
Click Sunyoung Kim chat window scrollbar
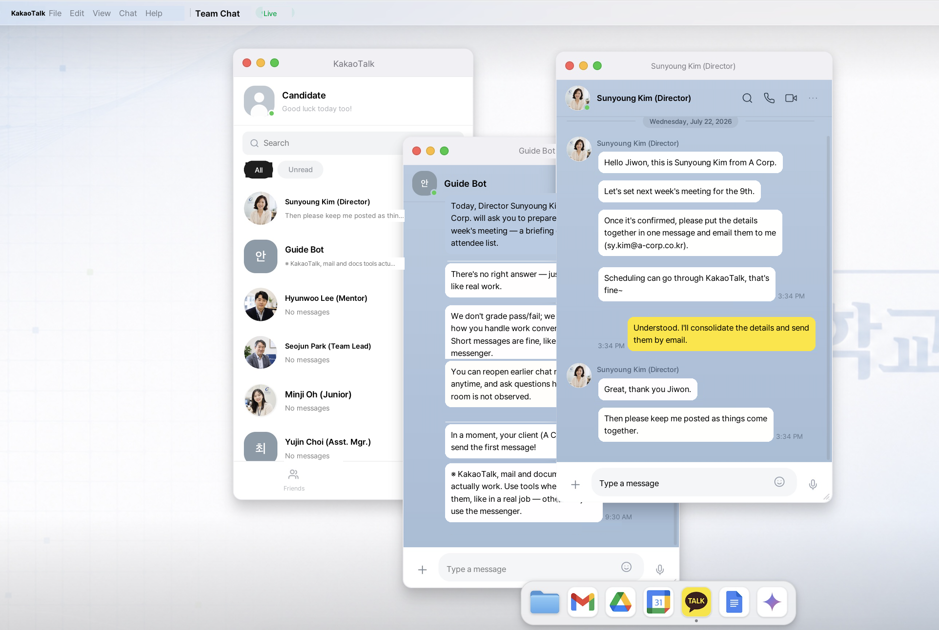click(828, 297)
